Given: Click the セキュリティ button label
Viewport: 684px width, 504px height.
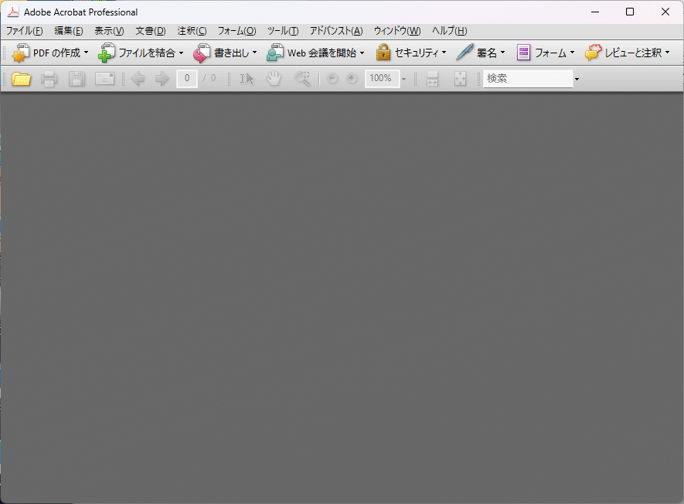Looking at the screenshot, I should [417, 53].
